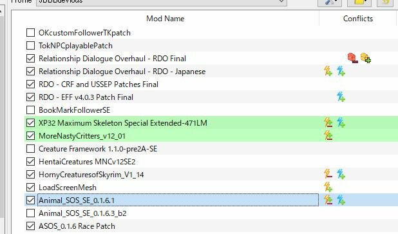This screenshot has width=398, height=234.
Task: Sort by Mod Name column header
Action: point(166,18)
